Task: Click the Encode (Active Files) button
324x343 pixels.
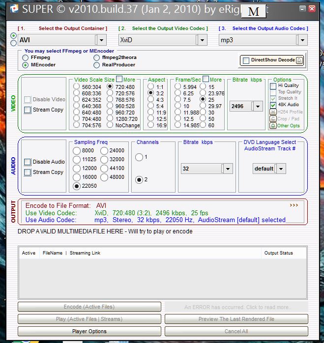Action: pyautogui.click(x=89, y=307)
